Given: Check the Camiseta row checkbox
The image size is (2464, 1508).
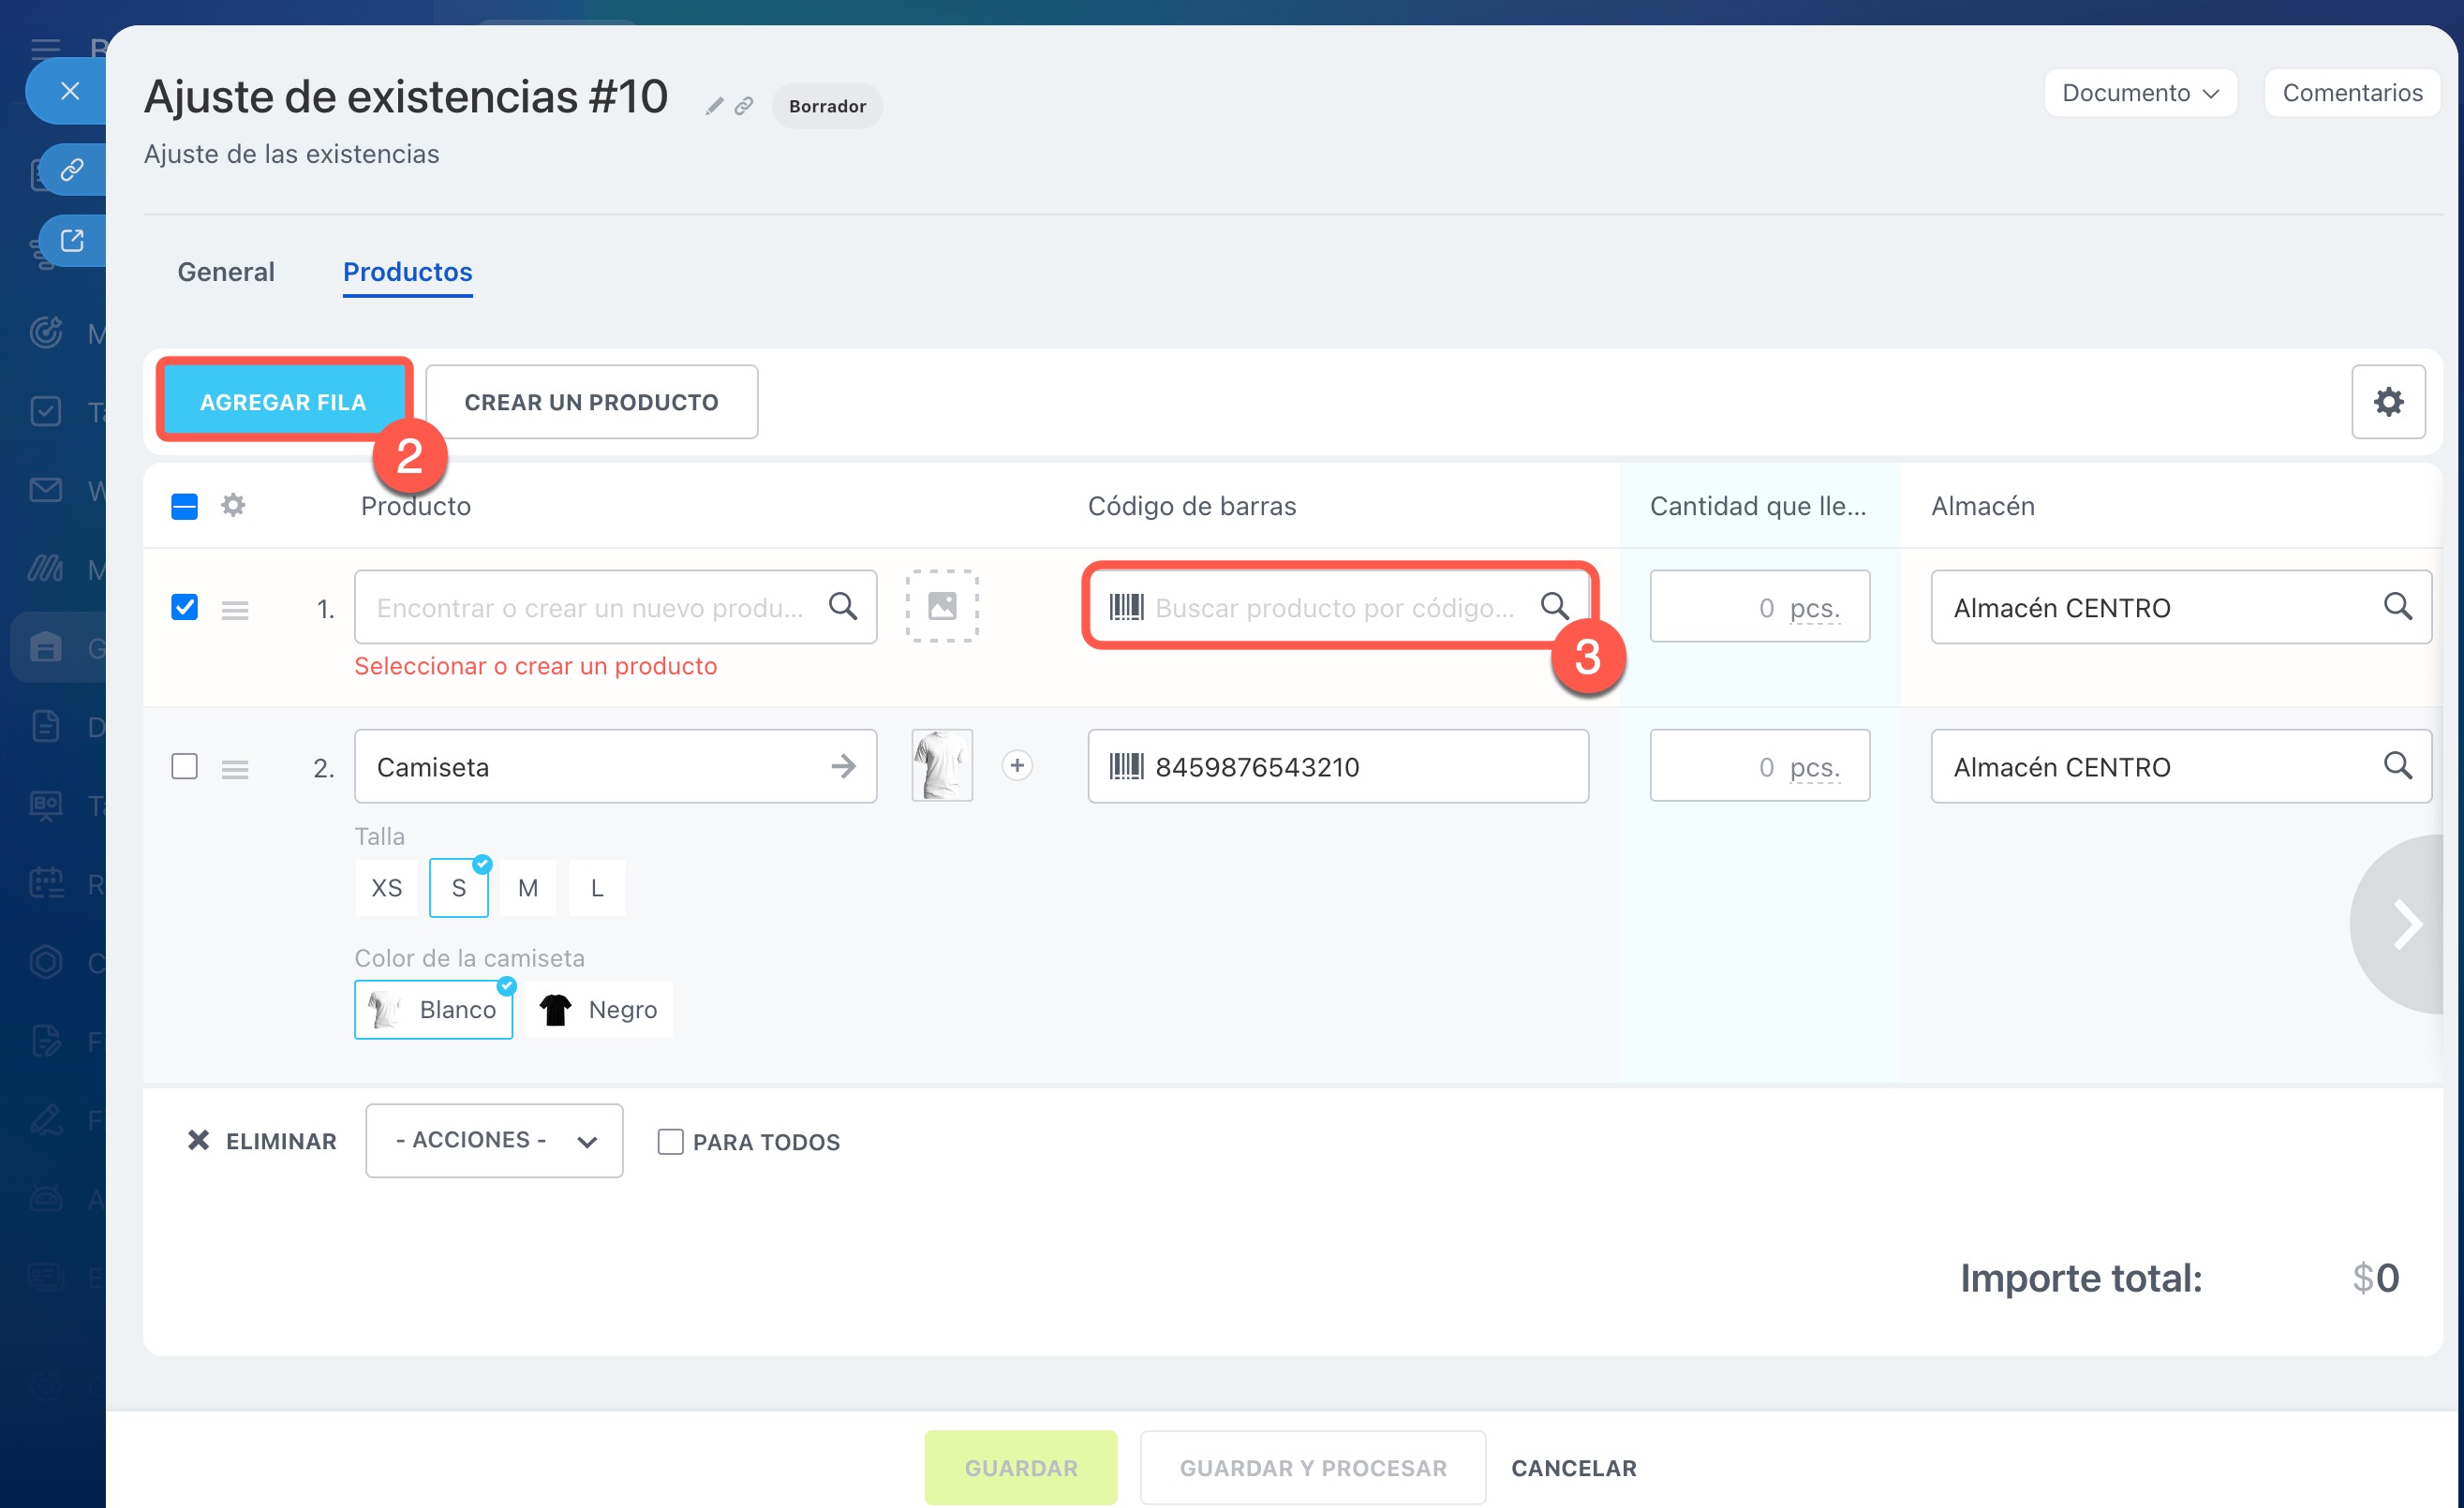Looking at the screenshot, I should pos(185,766).
